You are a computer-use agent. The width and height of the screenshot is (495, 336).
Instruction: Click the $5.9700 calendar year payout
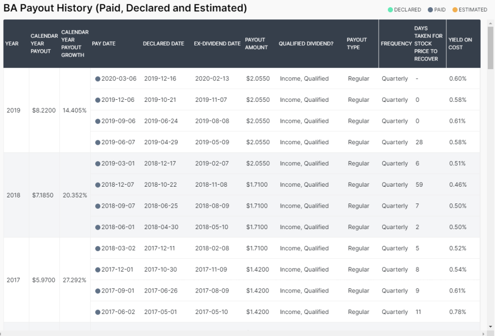point(44,280)
